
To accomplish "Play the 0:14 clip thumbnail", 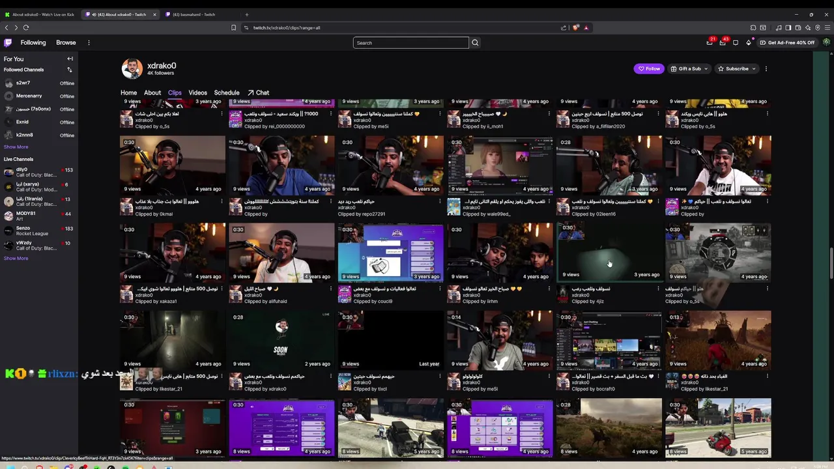I will pos(500,340).
